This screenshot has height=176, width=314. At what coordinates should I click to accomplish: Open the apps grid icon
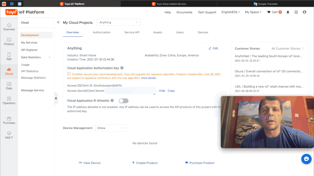(296, 12)
